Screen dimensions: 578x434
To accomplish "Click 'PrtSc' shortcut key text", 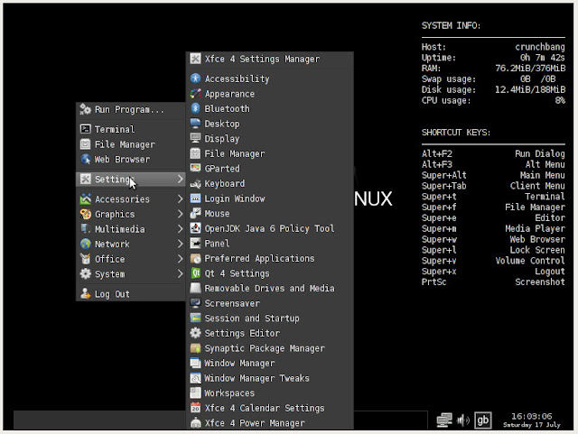I will [433, 282].
